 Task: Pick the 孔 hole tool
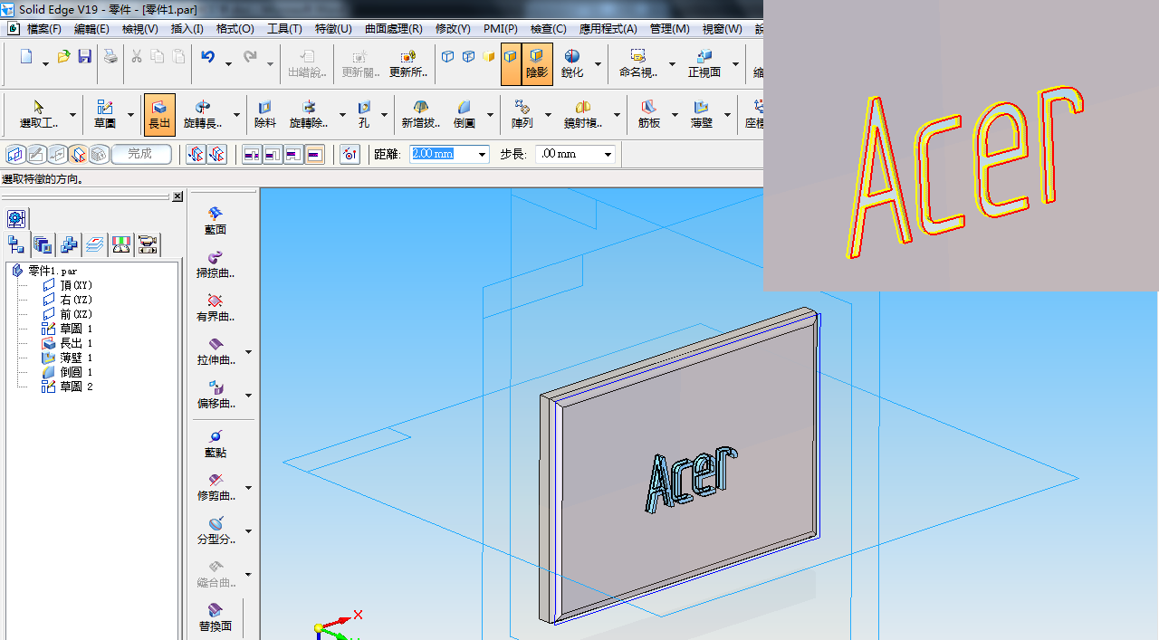364,115
